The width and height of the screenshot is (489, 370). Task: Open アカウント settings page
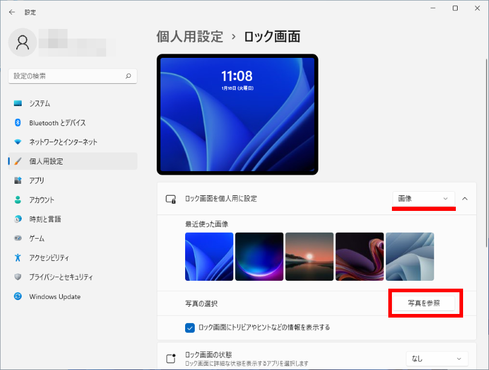42,200
